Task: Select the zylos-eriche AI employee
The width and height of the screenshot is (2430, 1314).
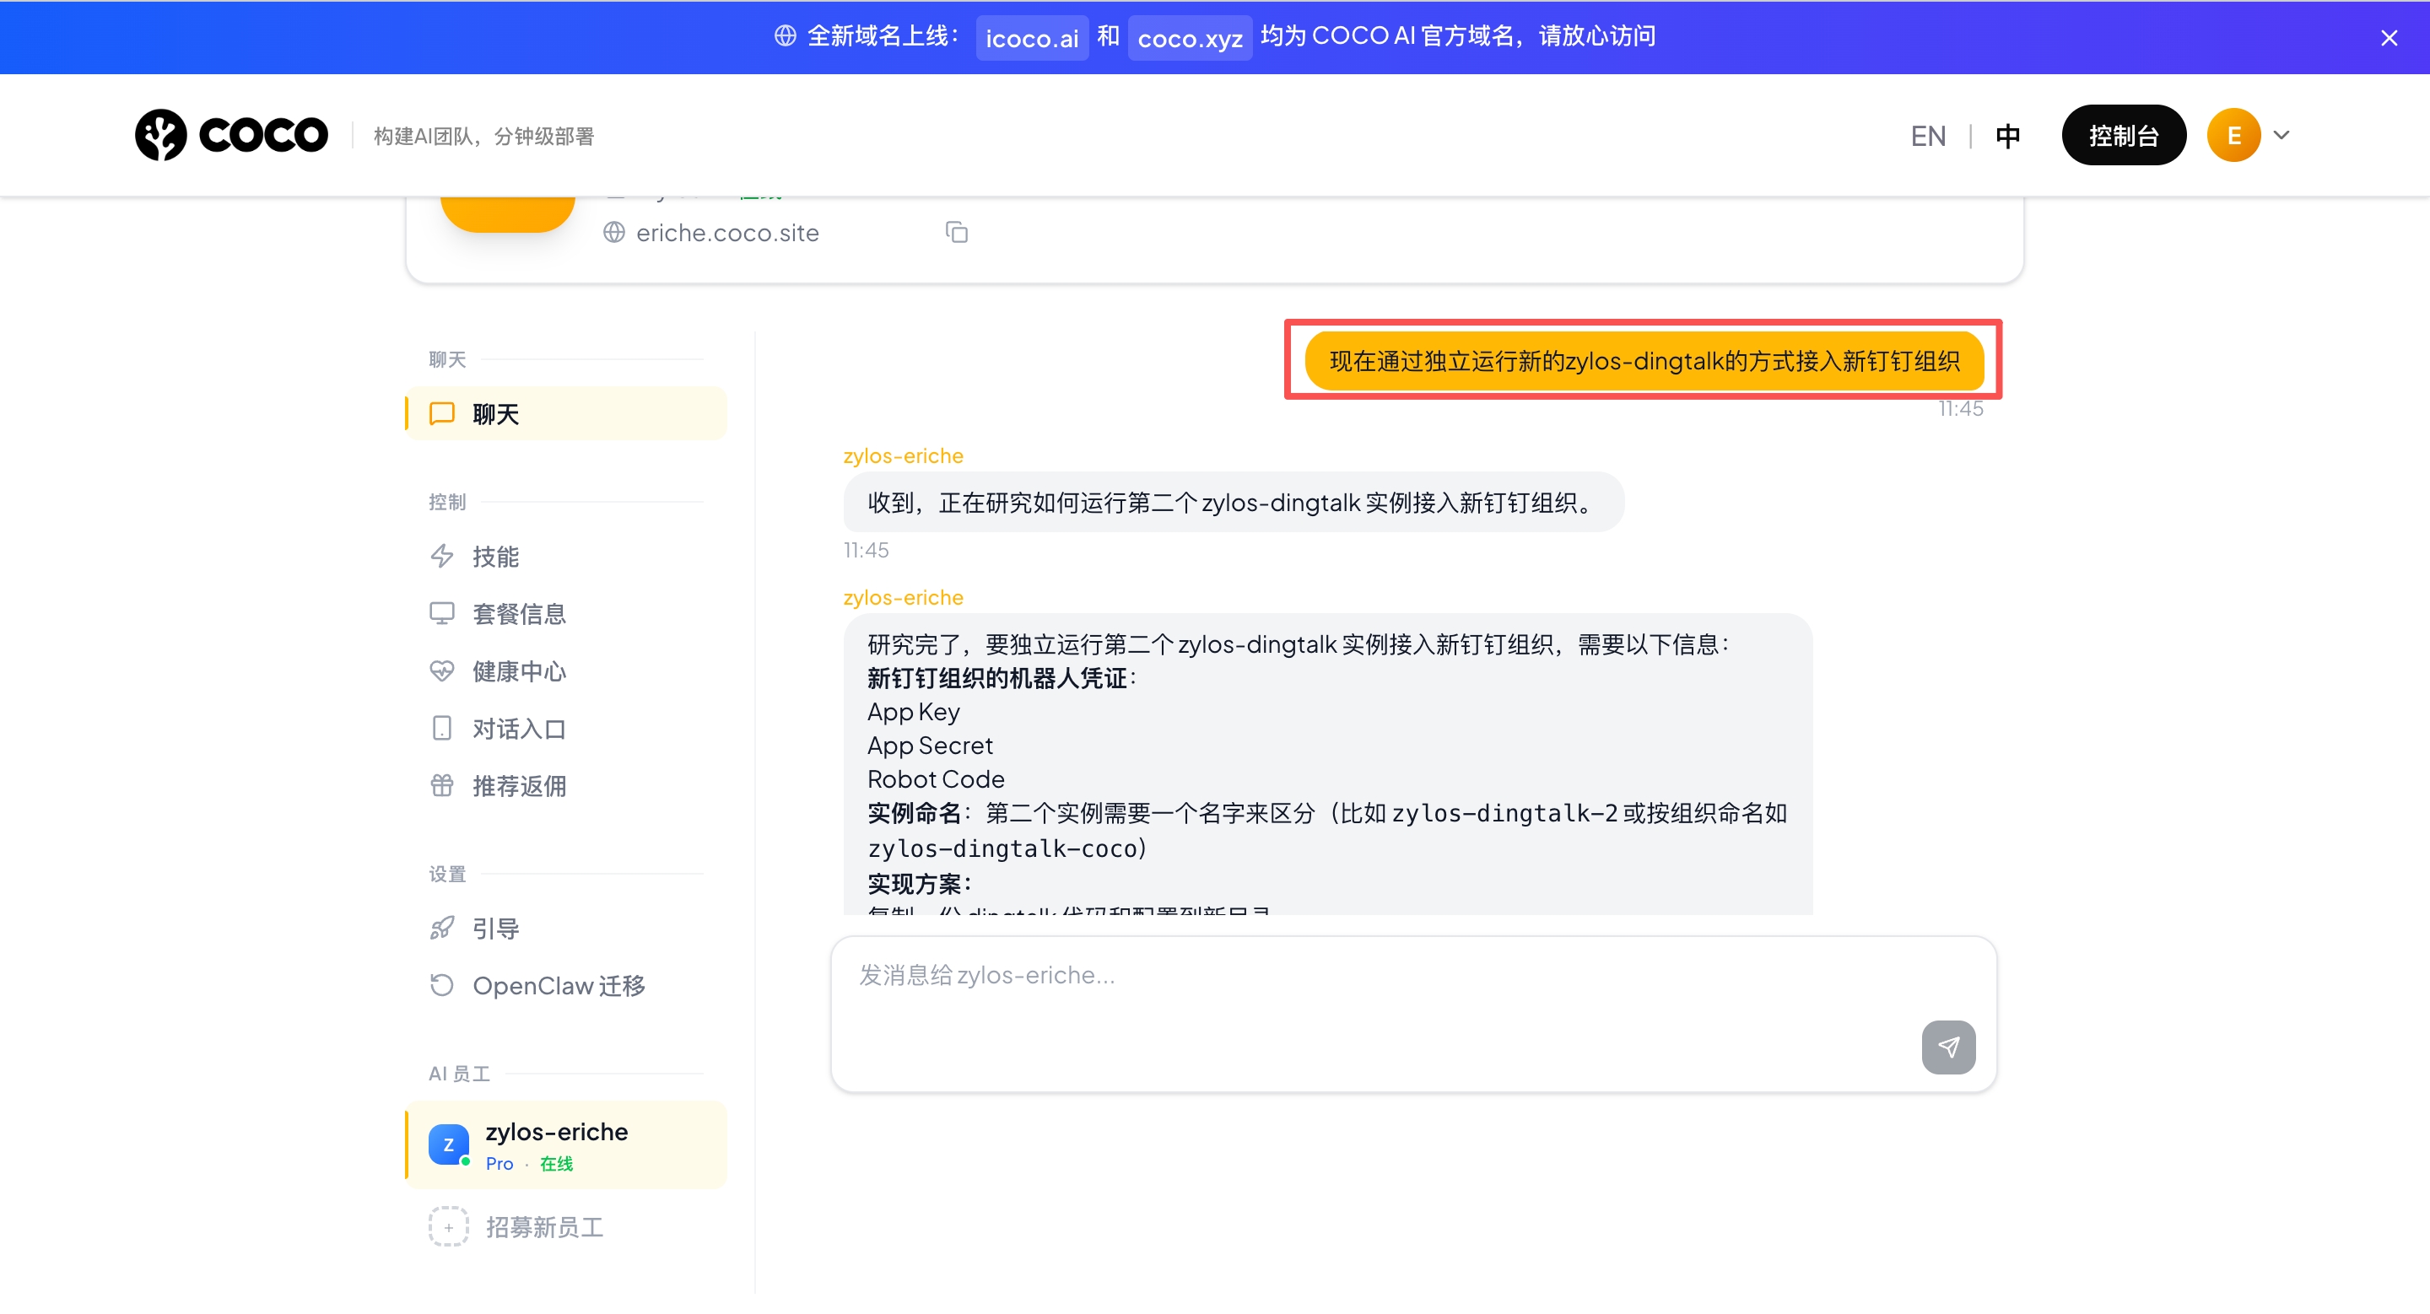Action: click(x=566, y=1144)
